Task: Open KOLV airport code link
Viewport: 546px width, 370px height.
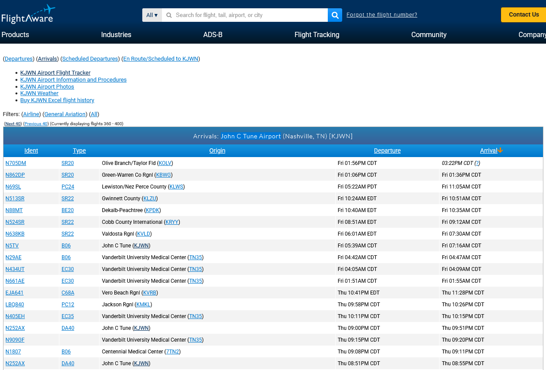Action: tap(165, 163)
